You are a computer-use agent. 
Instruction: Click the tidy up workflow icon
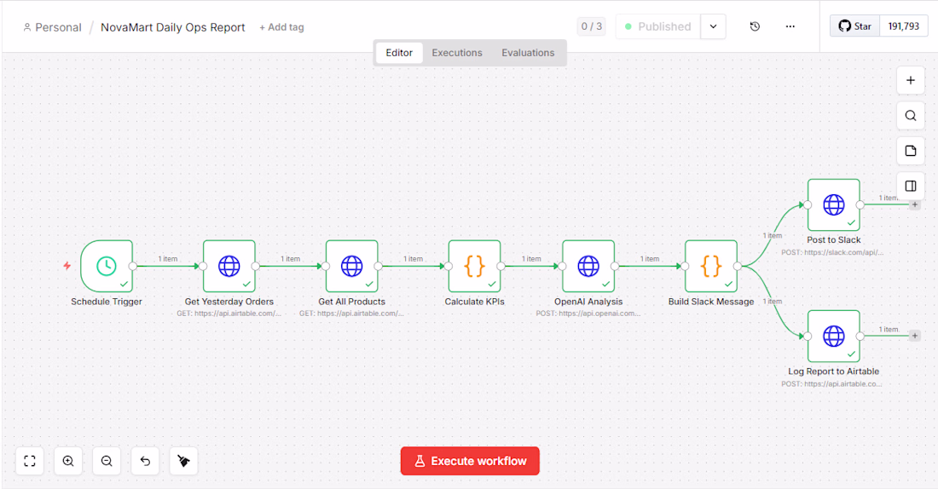183,461
